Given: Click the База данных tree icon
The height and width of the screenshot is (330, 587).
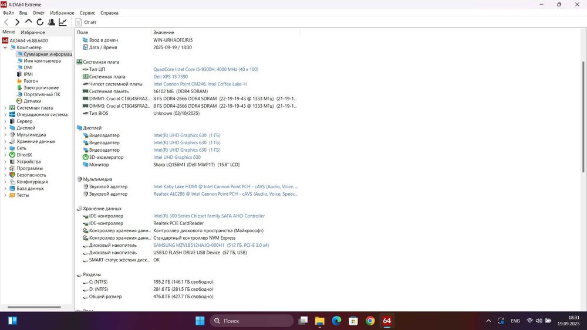Looking at the screenshot, I should 12,188.
